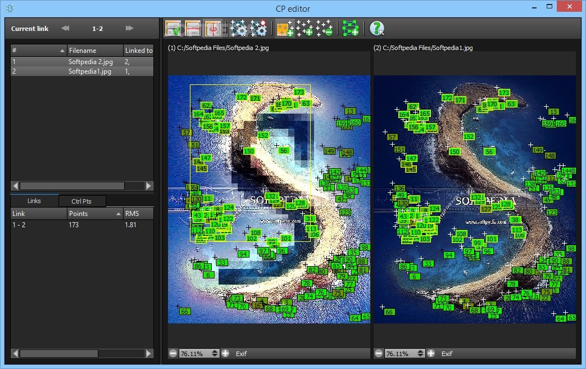The height and width of the screenshot is (369, 586).
Task: Open the help question mark icon
Action: (376, 29)
